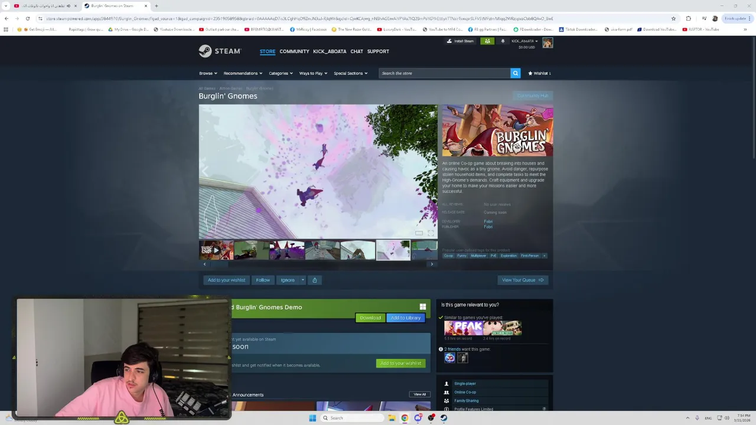This screenshot has height=425, width=756.
Task: Open the KICK_AboATA account dropdown
Action: [x=524, y=41]
